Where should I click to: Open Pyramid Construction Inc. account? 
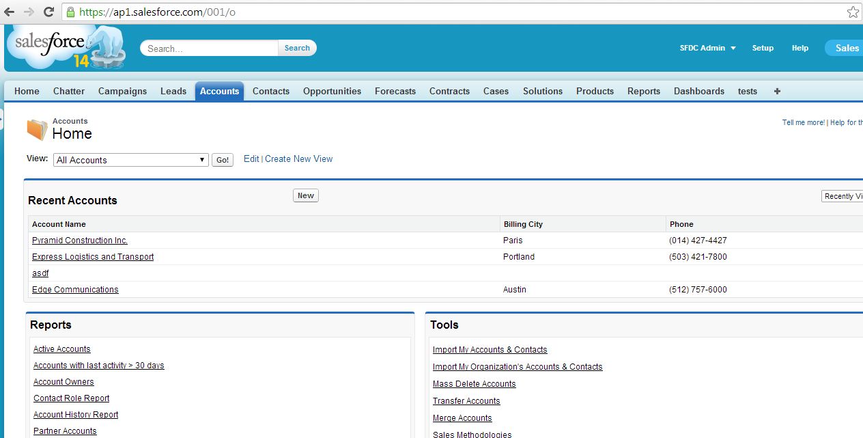click(80, 241)
